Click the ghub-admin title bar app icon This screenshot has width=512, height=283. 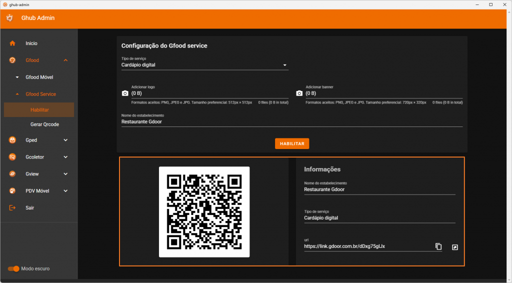(5, 4)
